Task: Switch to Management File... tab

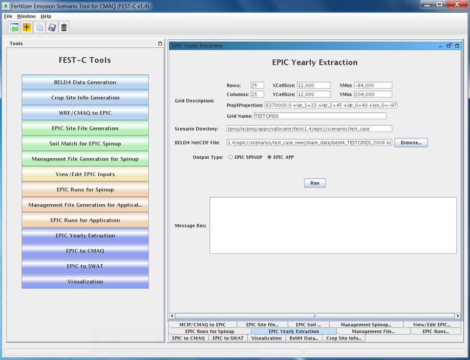Action: [373, 331]
